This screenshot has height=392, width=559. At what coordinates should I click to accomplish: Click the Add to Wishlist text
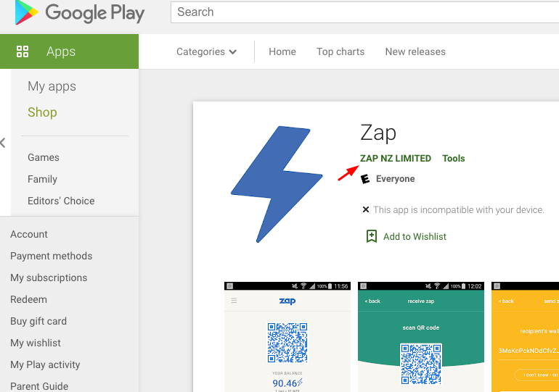pos(415,236)
